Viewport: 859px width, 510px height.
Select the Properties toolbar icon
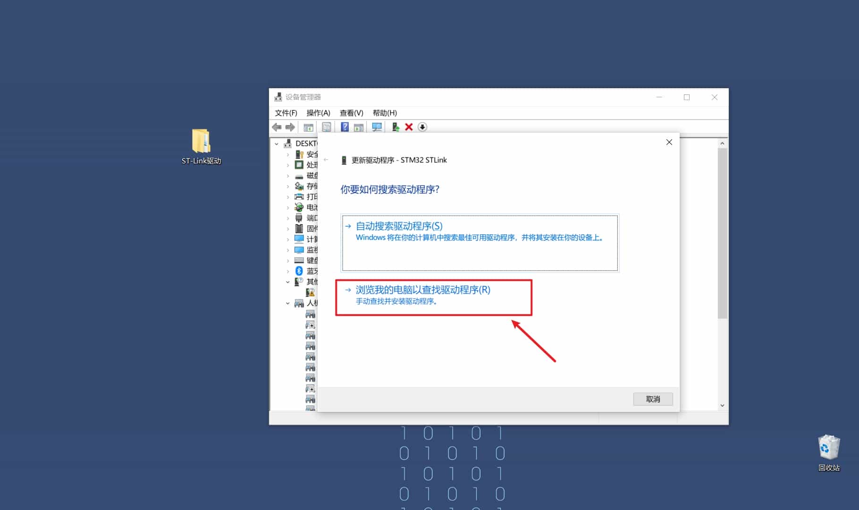[x=327, y=127]
